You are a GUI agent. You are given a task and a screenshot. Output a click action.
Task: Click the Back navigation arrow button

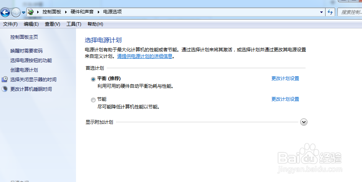coord(5,12)
